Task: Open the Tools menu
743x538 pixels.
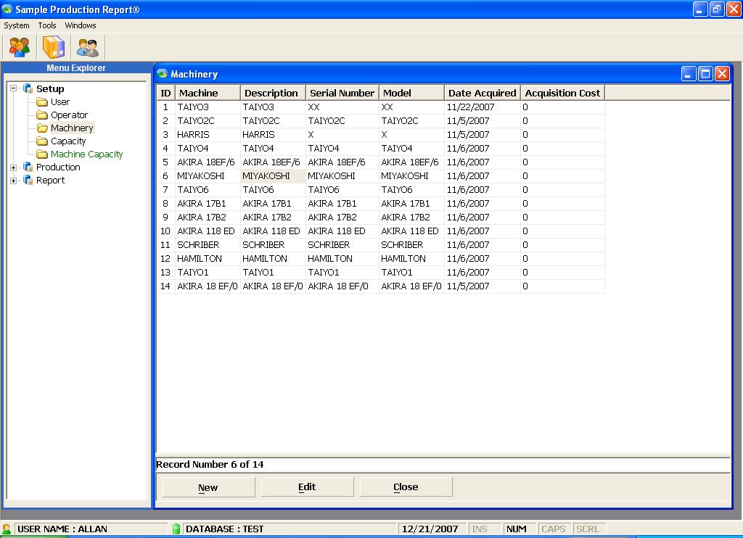Action: [x=47, y=25]
